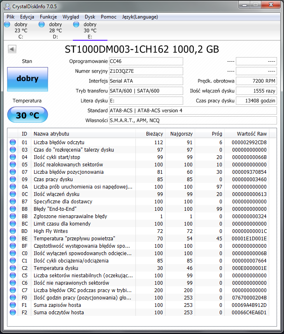
Task: Click power-on count field 1555 razy
Action: (256, 91)
